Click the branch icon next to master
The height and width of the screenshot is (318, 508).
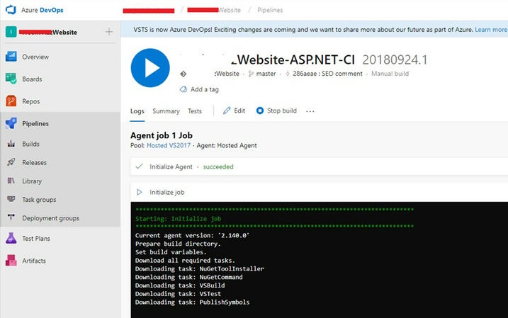tap(251, 74)
